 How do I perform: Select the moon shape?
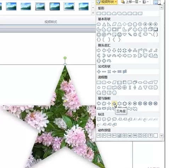(x=140, y=35)
